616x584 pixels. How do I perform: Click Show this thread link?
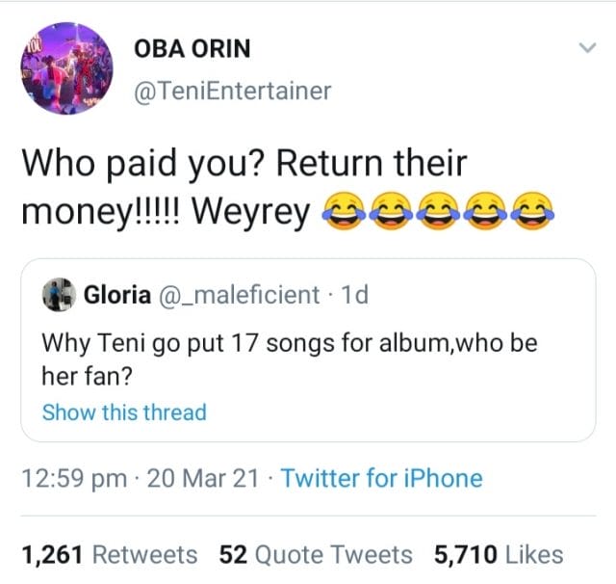click(124, 412)
